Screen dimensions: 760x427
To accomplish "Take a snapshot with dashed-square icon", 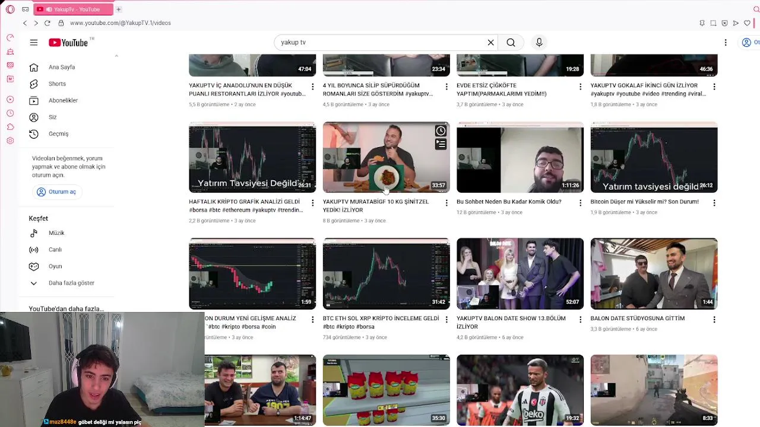I will (713, 23).
